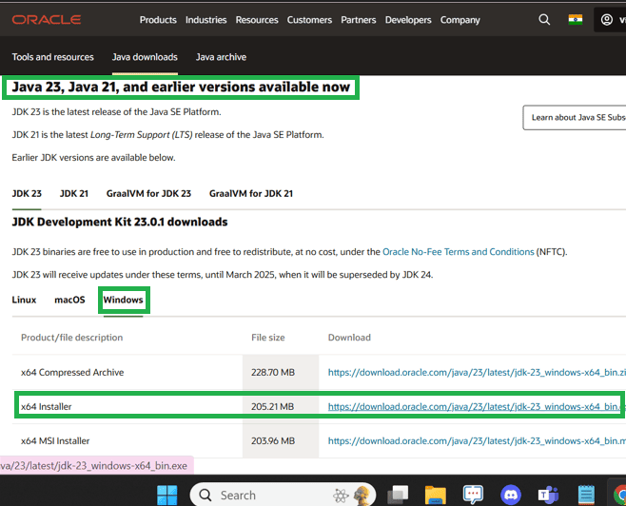The width and height of the screenshot is (626, 506).
Task: Open the user account profile icon
Action: (607, 19)
